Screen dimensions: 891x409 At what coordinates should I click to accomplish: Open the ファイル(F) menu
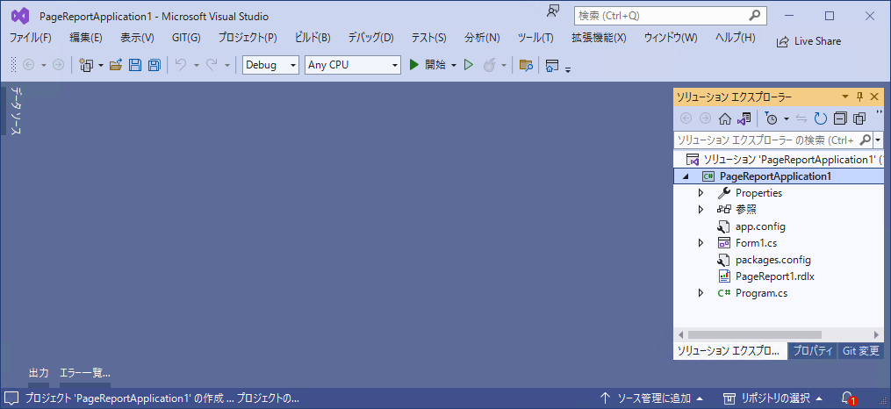coord(30,38)
